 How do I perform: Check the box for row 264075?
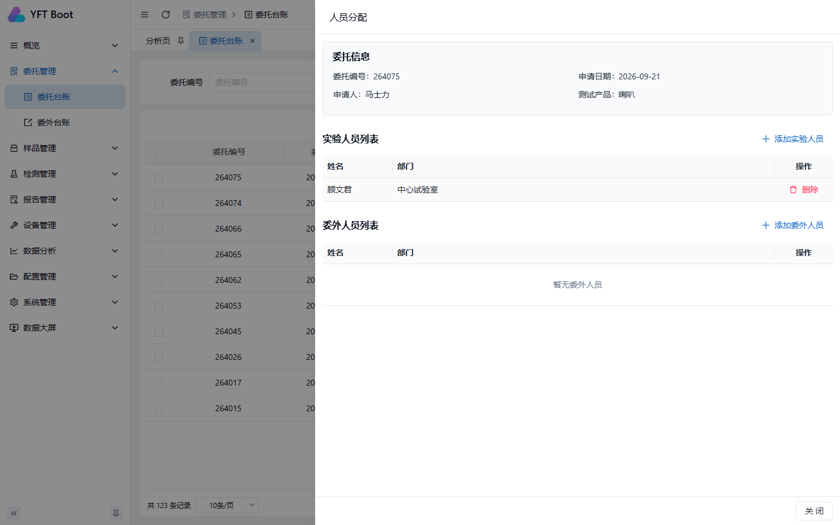pyautogui.click(x=159, y=178)
